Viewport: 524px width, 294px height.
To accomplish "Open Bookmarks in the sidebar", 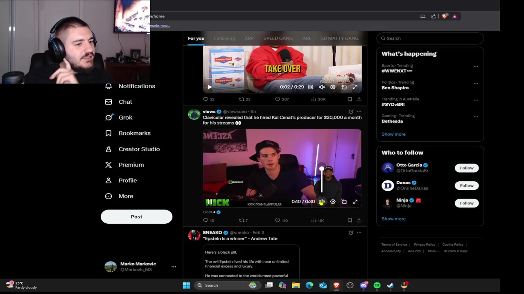I will (128, 133).
